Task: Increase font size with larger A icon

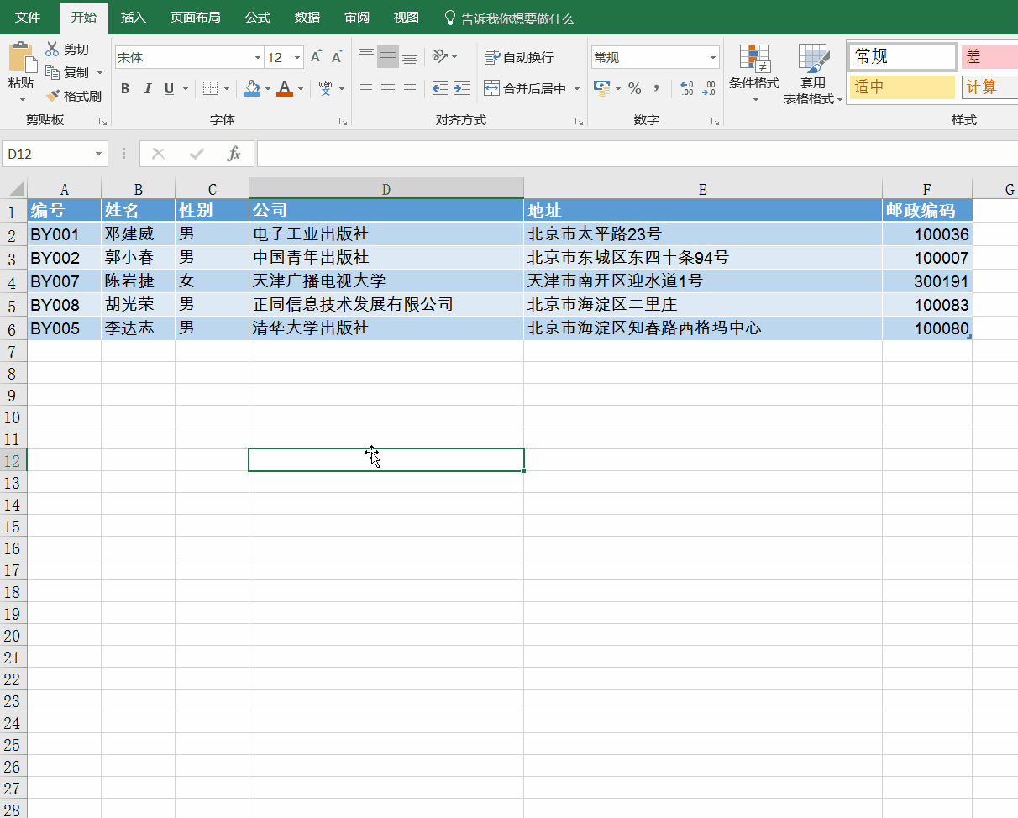Action: (x=316, y=57)
